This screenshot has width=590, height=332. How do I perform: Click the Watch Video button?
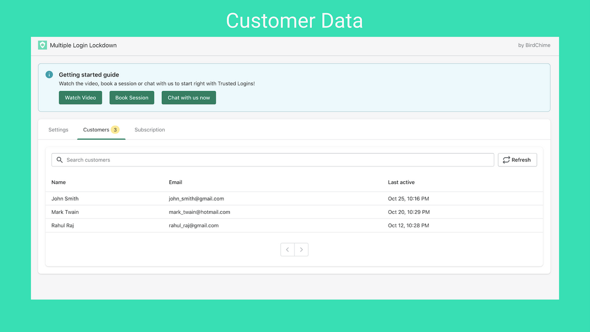click(x=80, y=97)
